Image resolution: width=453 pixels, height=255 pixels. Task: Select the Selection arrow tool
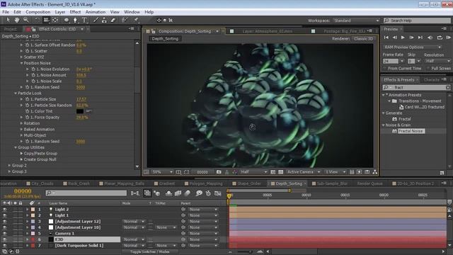(x=8, y=20)
